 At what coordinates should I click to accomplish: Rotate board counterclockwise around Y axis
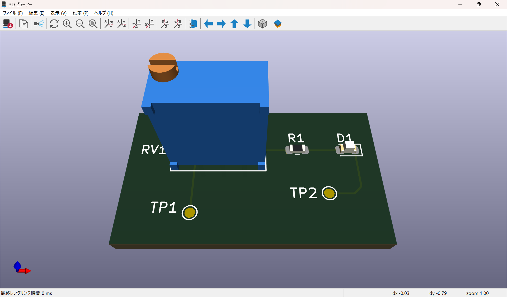pos(149,24)
